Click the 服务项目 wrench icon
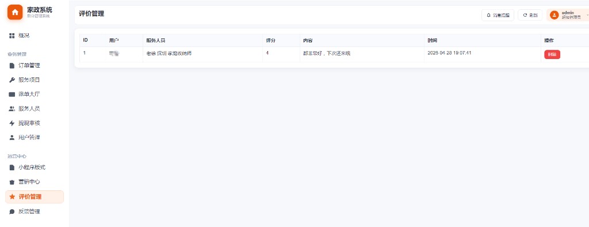The width and height of the screenshot is (589, 227). click(12, 80)
